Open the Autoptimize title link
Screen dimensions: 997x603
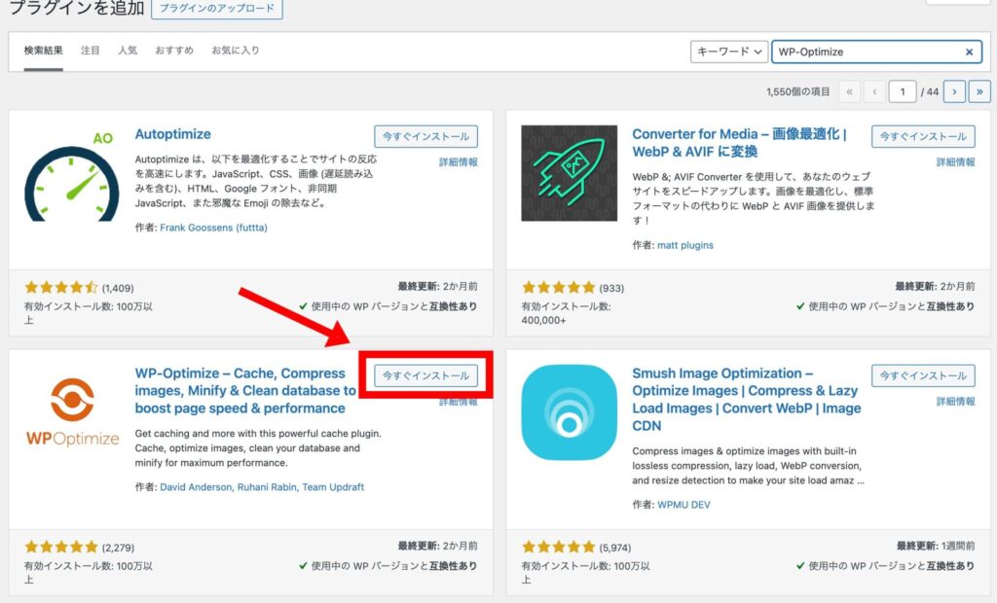(173, 135)
